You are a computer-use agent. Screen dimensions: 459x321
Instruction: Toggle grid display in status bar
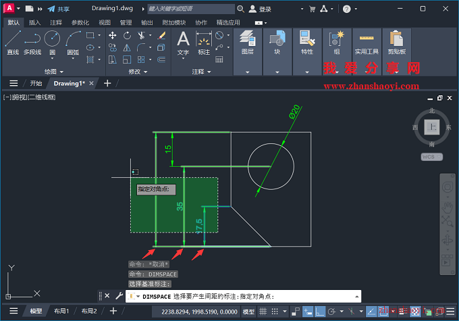pos(263,312)
